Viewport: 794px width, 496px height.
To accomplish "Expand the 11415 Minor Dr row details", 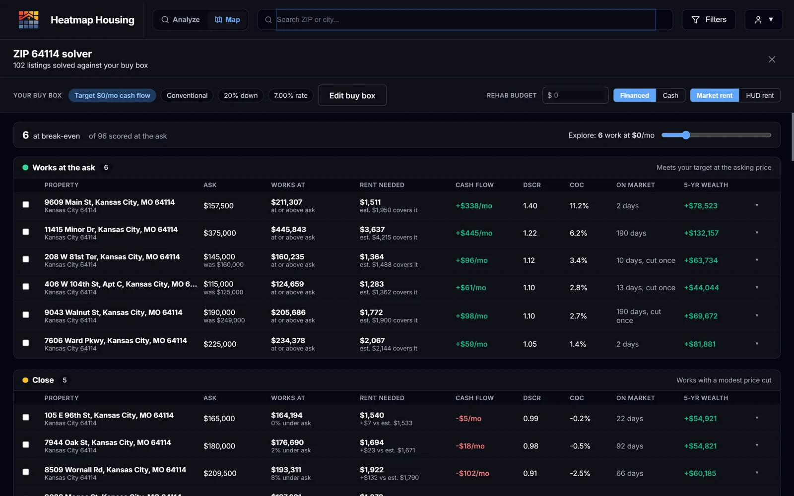I will (757, 233).
